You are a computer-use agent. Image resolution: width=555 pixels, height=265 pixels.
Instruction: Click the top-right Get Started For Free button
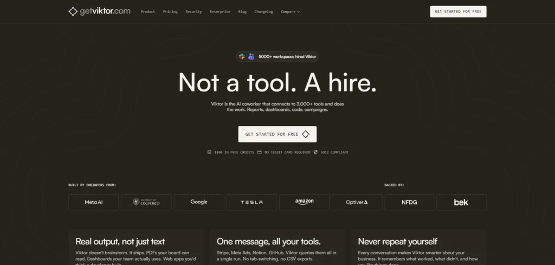click(458, 12)
